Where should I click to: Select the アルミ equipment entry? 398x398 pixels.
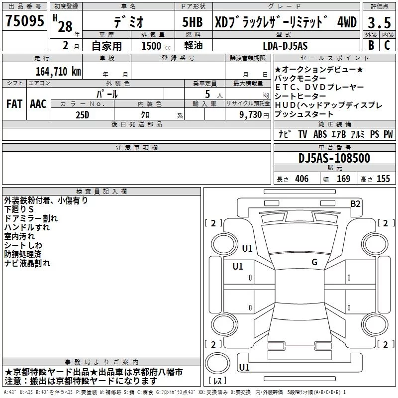point(358,134)
